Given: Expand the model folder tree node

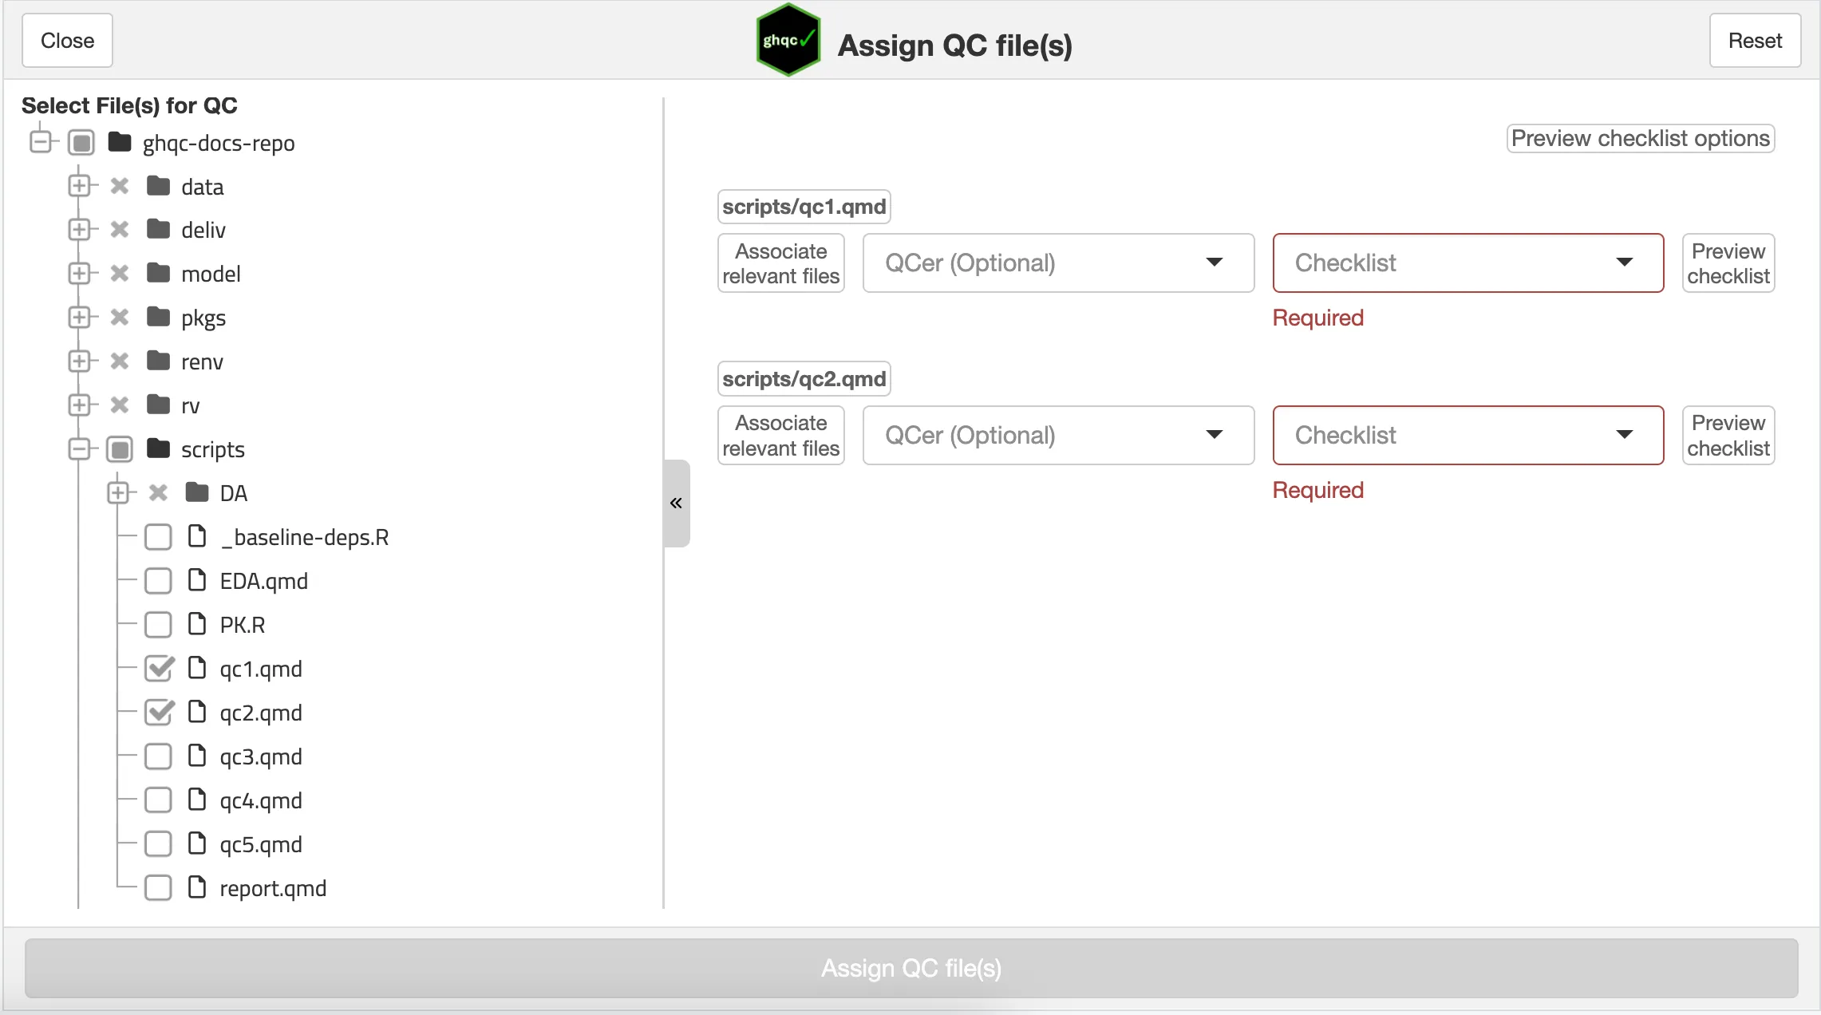Looking at the screenshot, I should point(79,274).
